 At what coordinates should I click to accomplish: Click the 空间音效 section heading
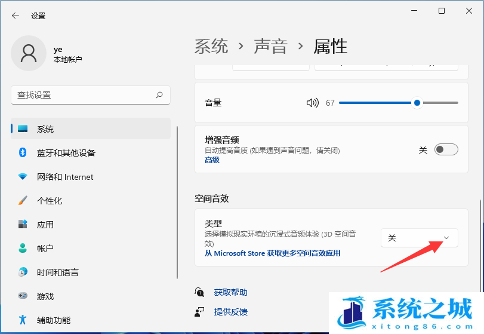tap(211, 198)
